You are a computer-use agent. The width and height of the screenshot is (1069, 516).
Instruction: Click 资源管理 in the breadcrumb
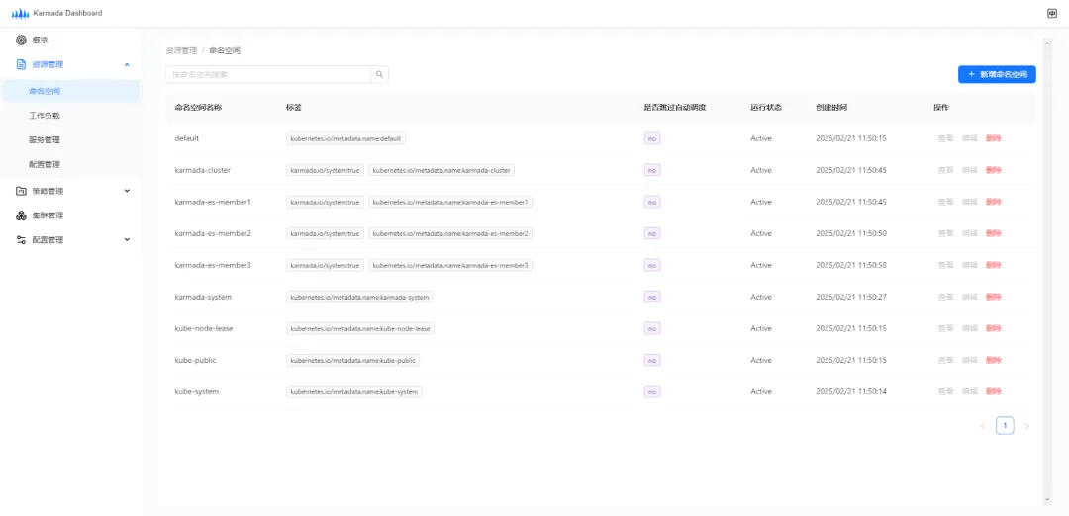(180, 50)
